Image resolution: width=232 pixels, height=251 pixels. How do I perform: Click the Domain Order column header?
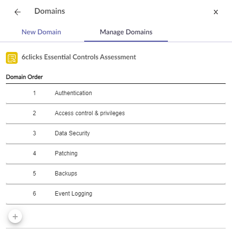click(24, 77)
